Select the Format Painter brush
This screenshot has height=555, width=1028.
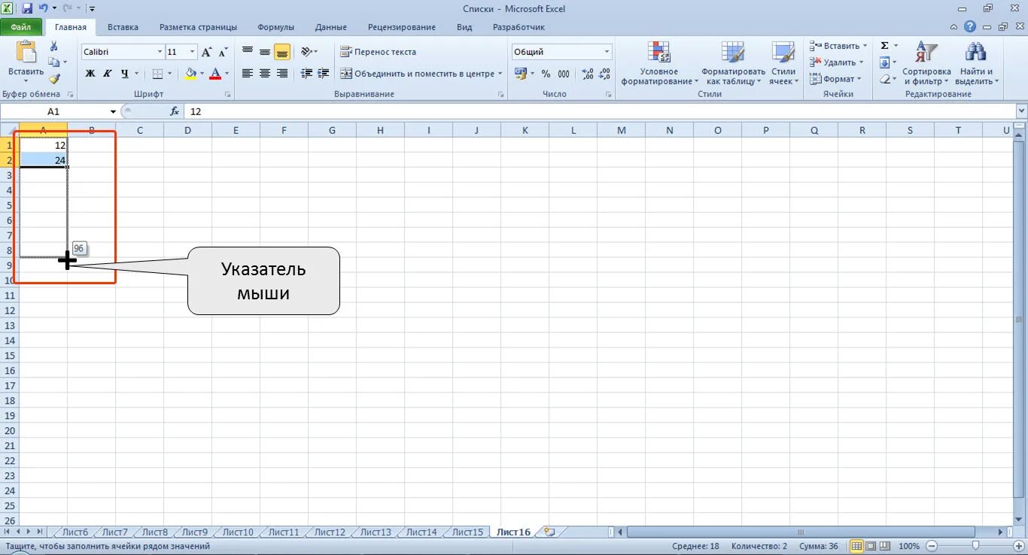(54, 78)
